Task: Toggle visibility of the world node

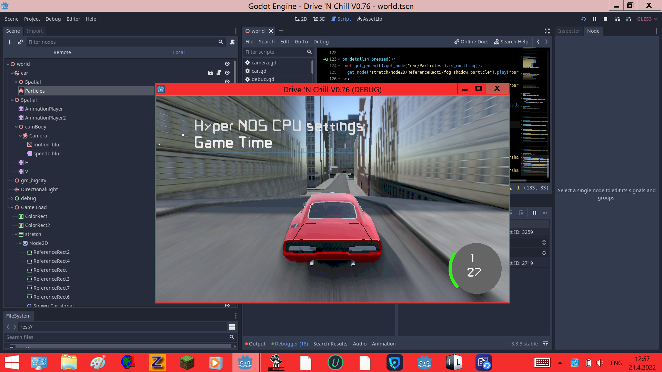Action: [x=227, y=64]
